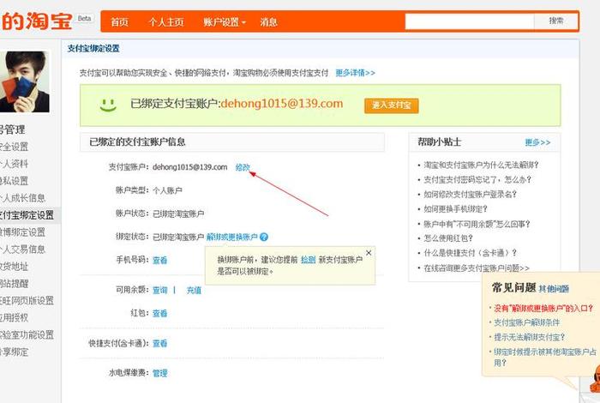This screenshot has height=403, width=600.
Task: Open the 提示无法解绑支付宝? question
Action: pos(529,337)
